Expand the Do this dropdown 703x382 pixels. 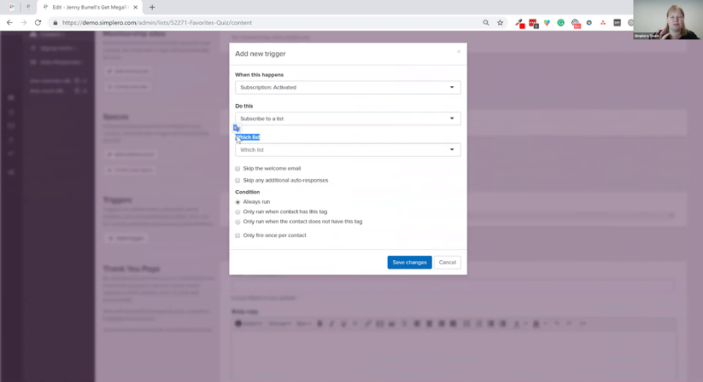click(348, 119)
